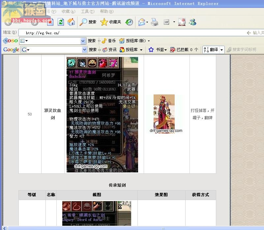Click in the address bar URL field
264x230 pixels.
click(x=131, y=33)
